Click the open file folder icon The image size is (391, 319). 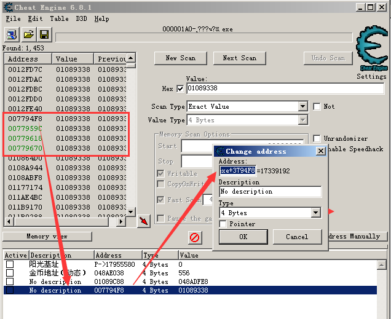28,34
